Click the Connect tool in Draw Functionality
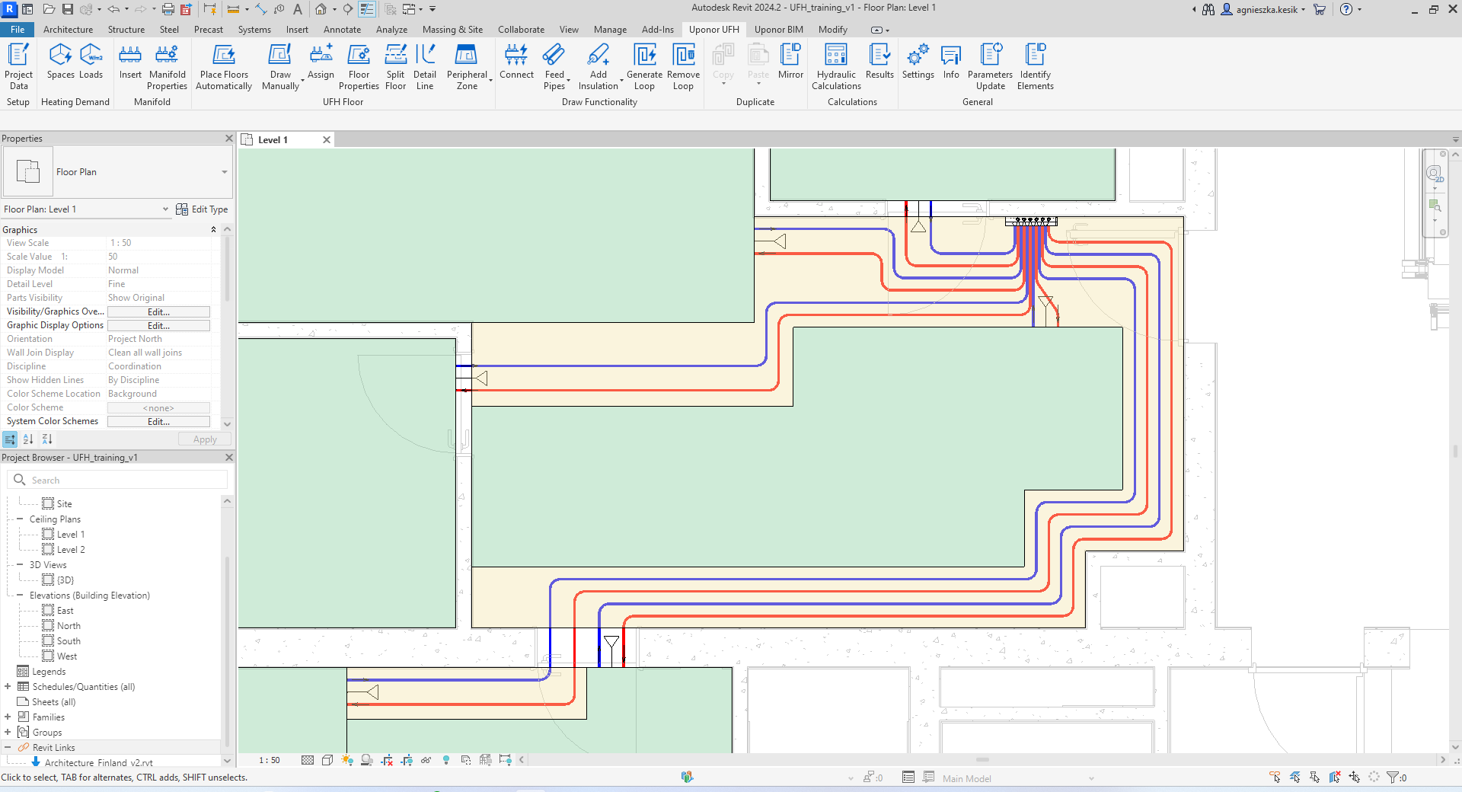 pyautogui.click(x=516, y=61)
